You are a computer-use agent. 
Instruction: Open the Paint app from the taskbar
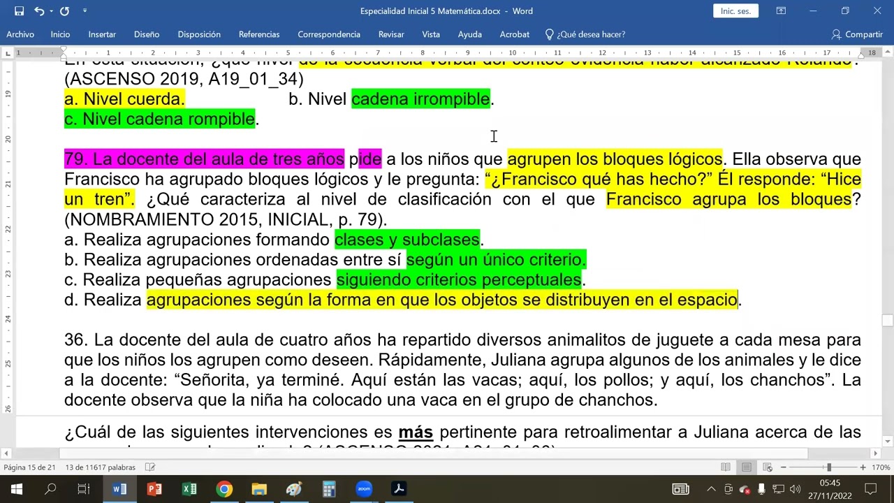coord(294,489)
